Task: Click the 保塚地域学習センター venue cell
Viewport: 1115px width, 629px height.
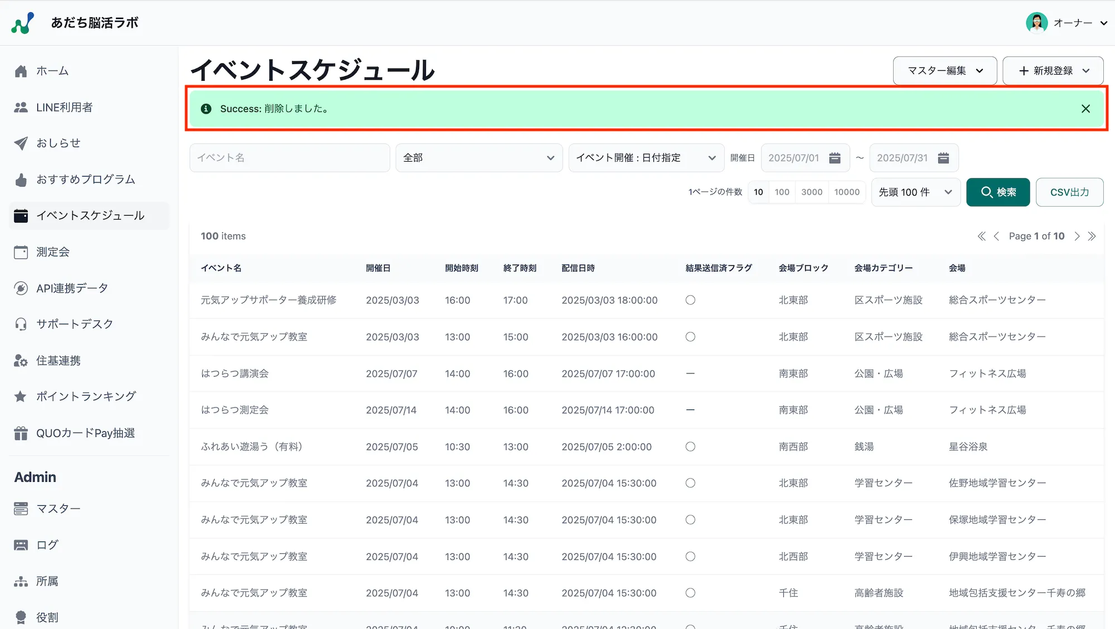Action: tap(997, 520)
